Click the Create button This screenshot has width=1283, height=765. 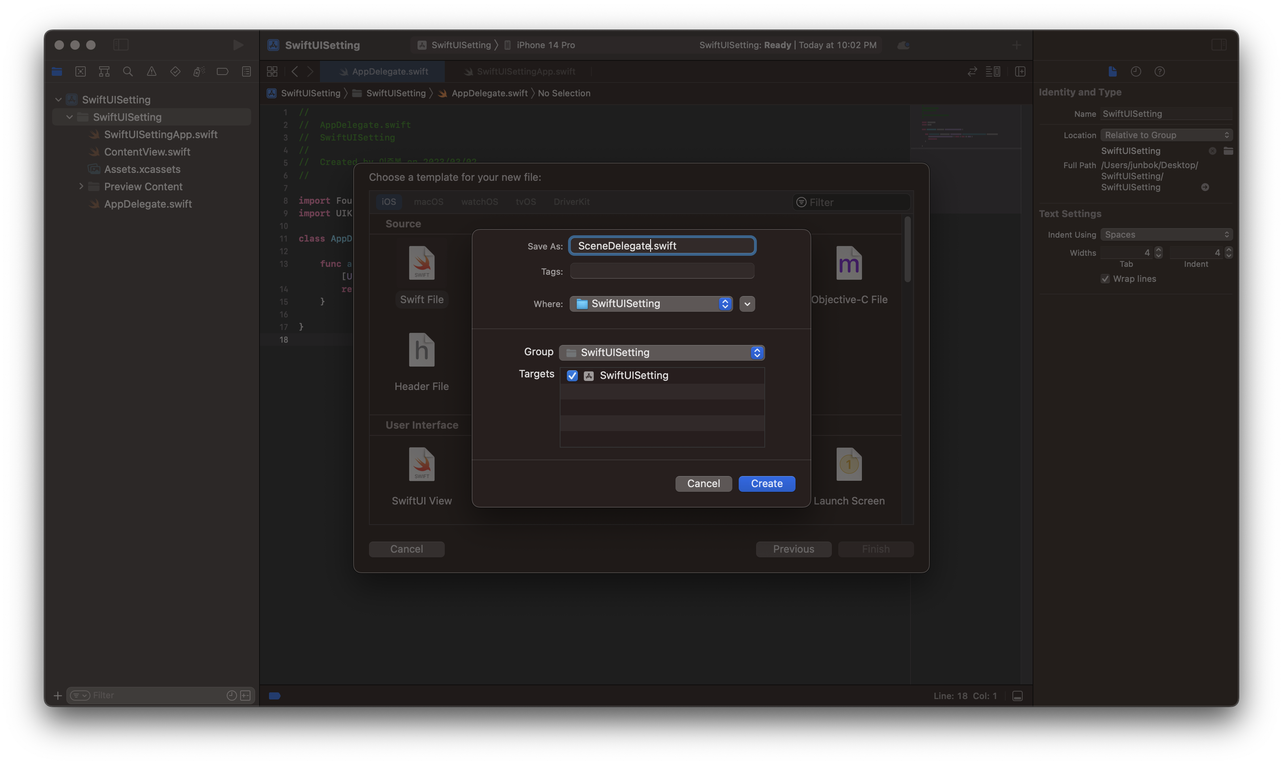767,484
